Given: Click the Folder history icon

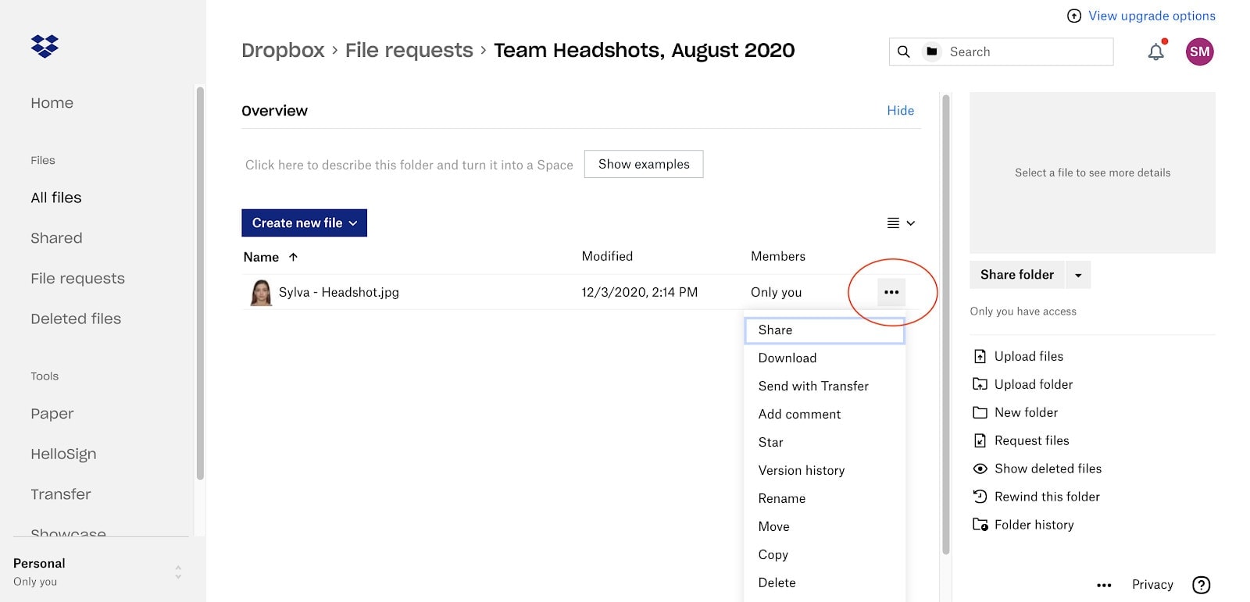Looking at the screenshot, I should (x=980, y=525).
